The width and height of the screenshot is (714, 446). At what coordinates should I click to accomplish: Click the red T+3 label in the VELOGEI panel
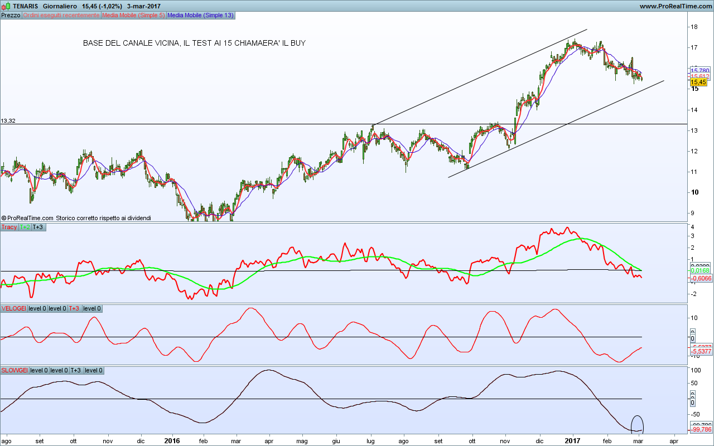pos(74,308)
